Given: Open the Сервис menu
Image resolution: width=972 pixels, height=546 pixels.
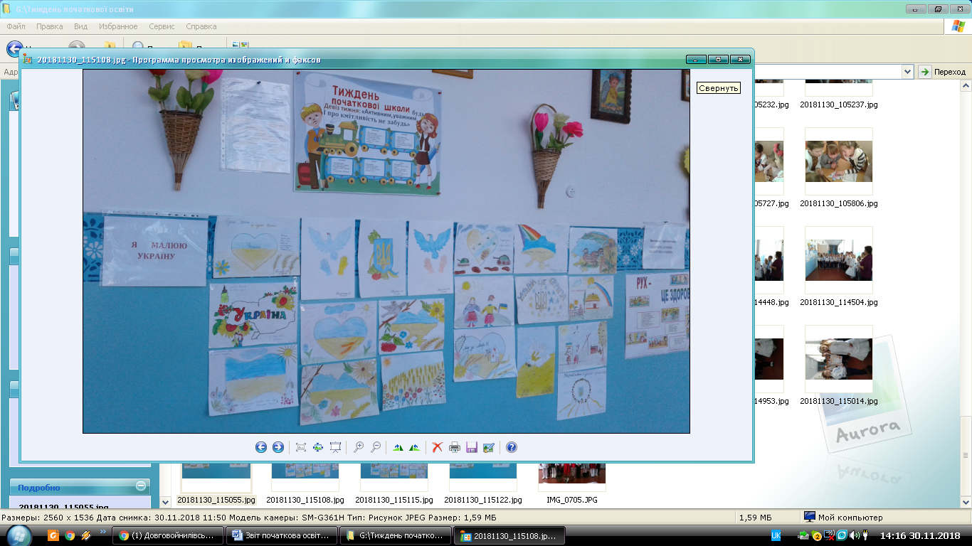Looking at the screenshot, I should (x=162, y=26).
